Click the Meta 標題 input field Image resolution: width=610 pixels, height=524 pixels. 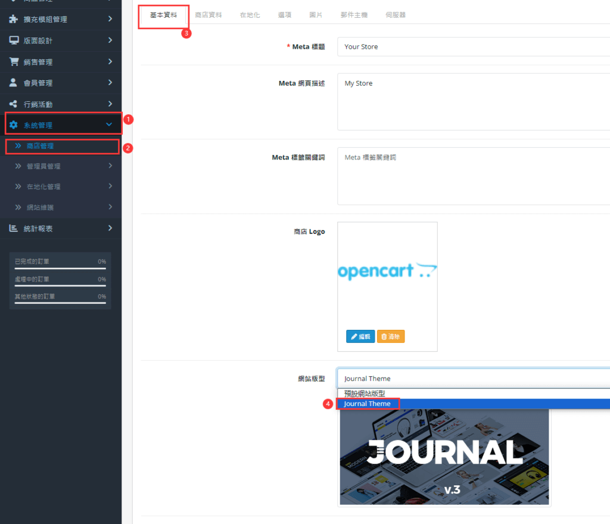tap(474, 46)
